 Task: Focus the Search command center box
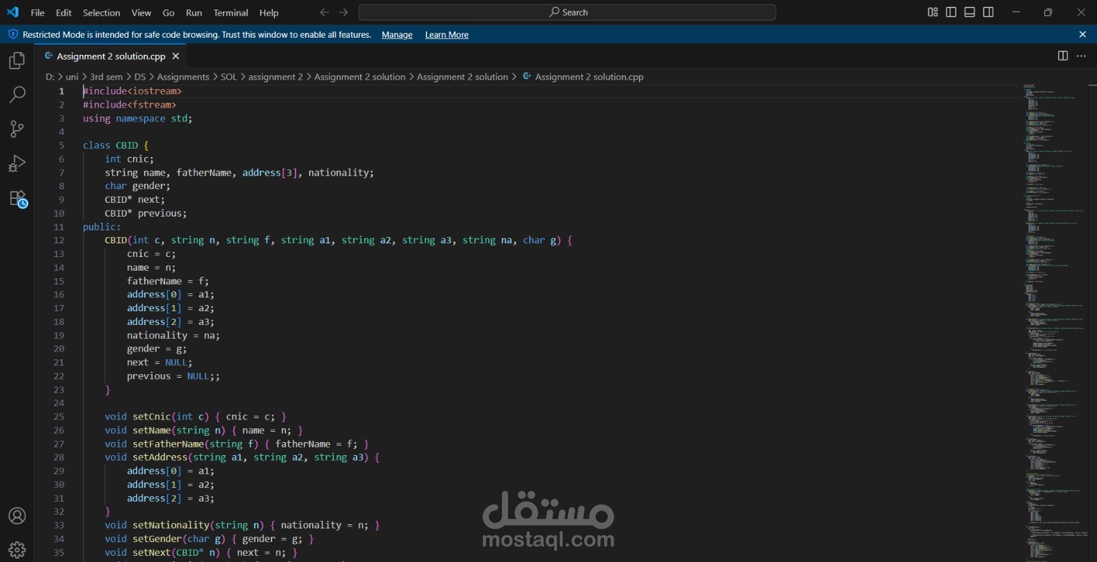point(567,12)
